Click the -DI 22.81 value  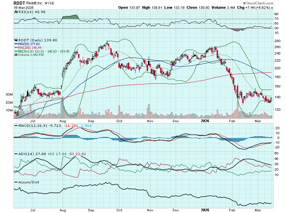click(x=77, y=154)
